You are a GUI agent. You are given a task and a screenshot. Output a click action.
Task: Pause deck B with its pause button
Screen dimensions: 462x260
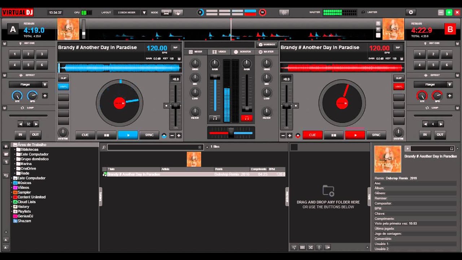tap(334, 135)
